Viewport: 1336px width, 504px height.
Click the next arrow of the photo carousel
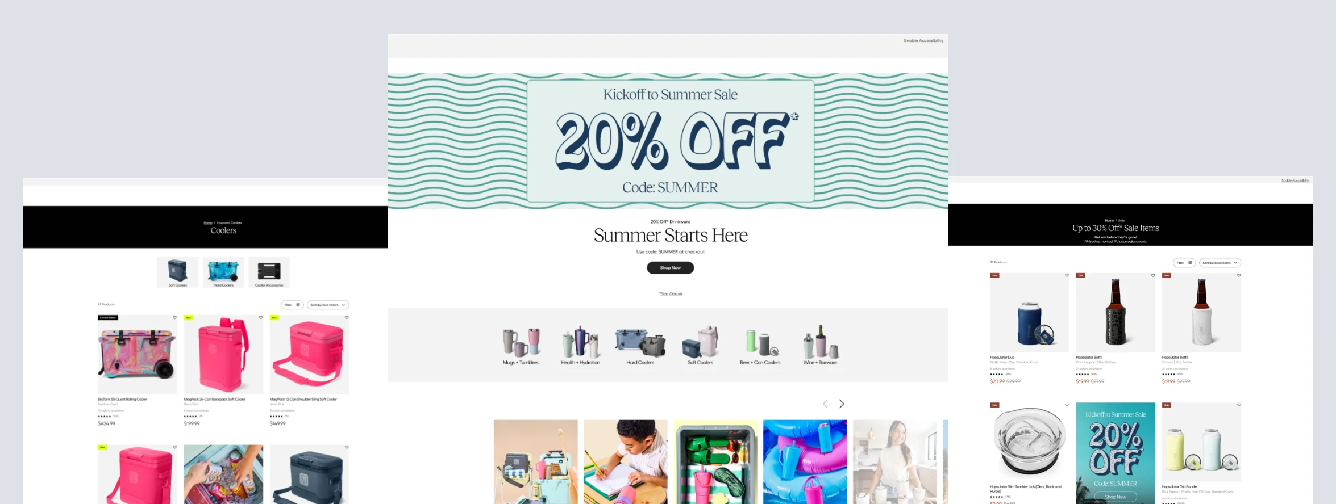click(x=842, y=404)
